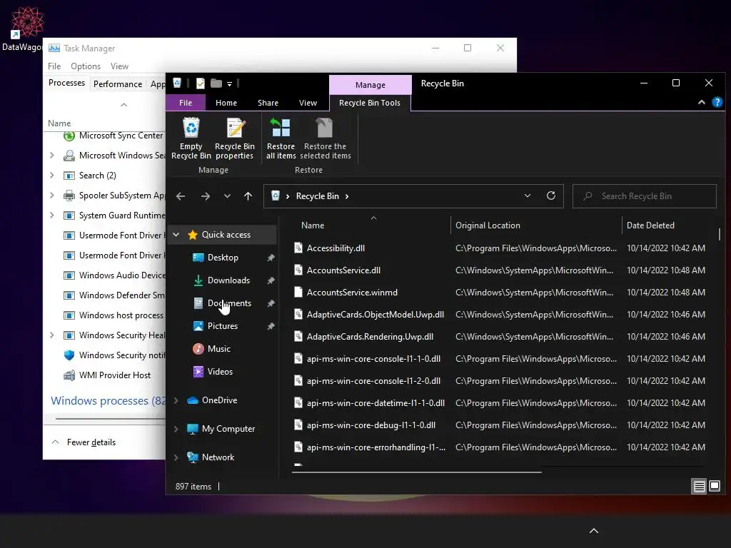731x548 pixels.
Task: Click the file list vertical scrollbar thumb
Action: [x=720, y=234]
